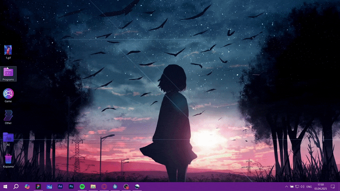
Task: Open taskbar Search magnifier
Action: [x=16, y=186]
